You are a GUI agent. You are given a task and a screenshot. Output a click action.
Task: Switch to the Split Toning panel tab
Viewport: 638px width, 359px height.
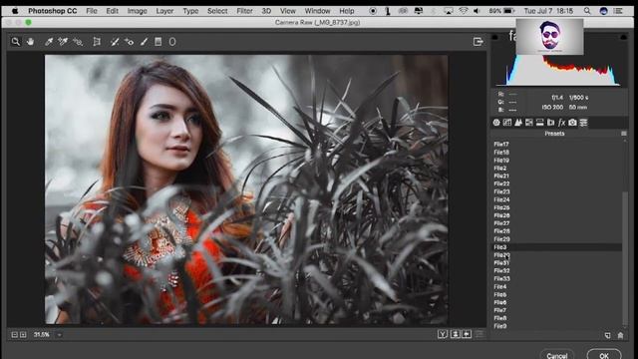pos(540,123)
